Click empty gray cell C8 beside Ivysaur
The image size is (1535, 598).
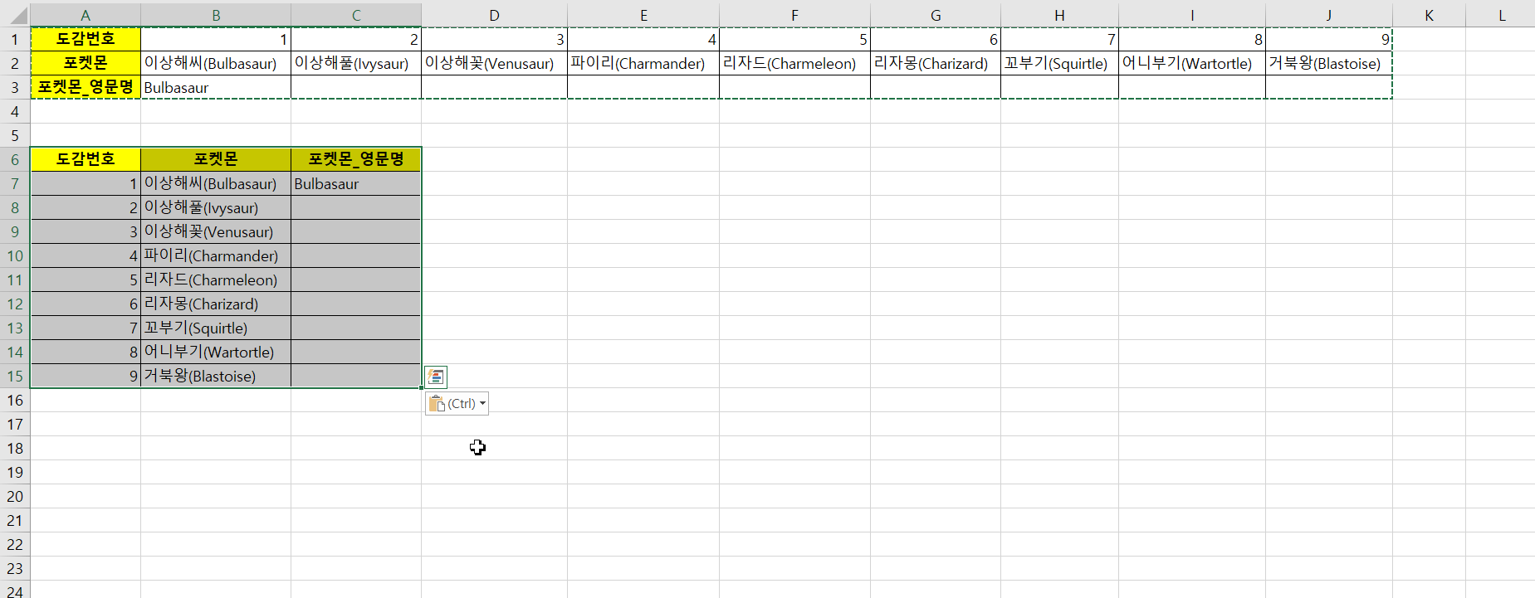click(x=356, y=207)
